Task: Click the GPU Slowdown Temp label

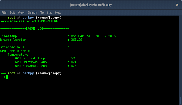Action: pos(31,66)
